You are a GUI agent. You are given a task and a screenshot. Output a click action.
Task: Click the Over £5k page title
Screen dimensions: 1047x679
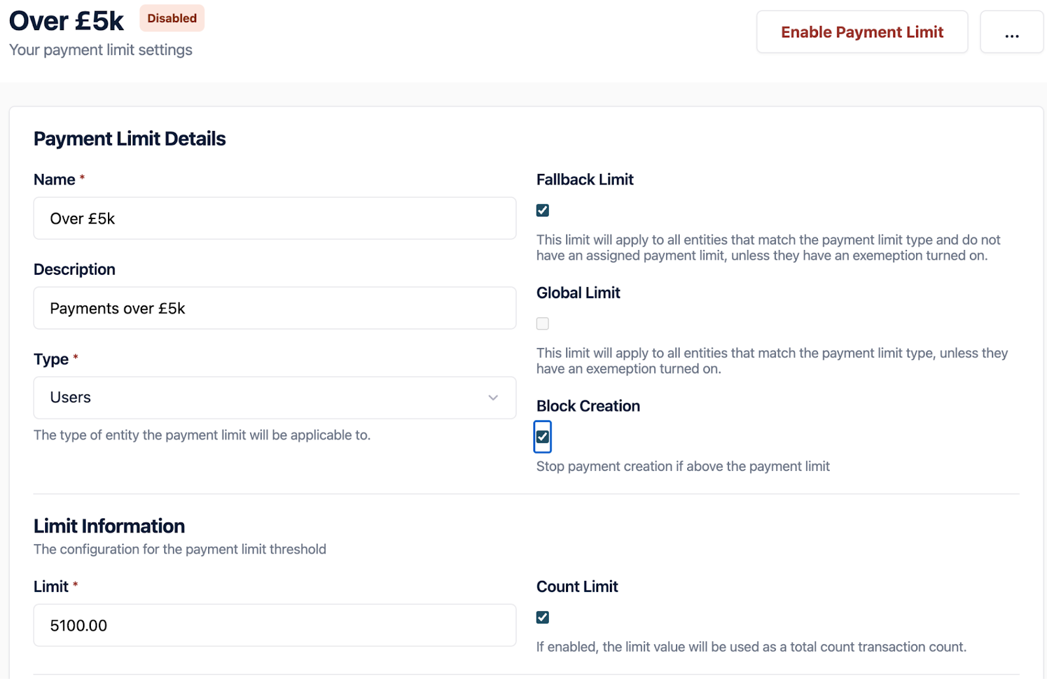(66, 21)
